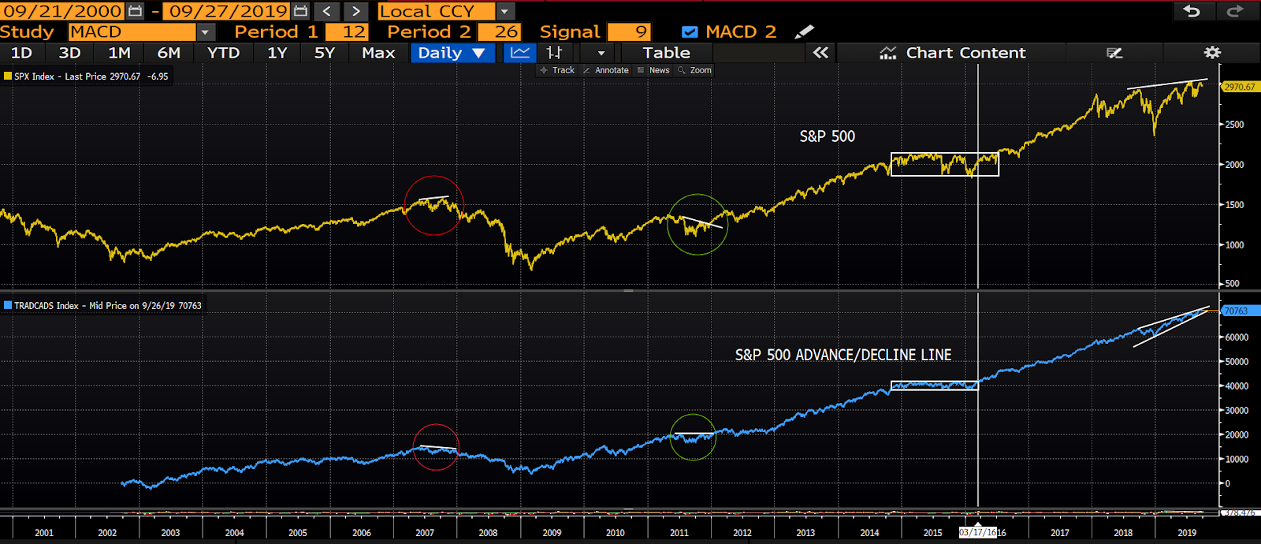Open chart settings gear icon
The width and height of the screenshot is (1261, 544).
point(1212,53)
